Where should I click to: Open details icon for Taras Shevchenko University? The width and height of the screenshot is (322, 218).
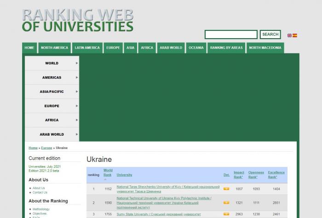pos(226,189)
